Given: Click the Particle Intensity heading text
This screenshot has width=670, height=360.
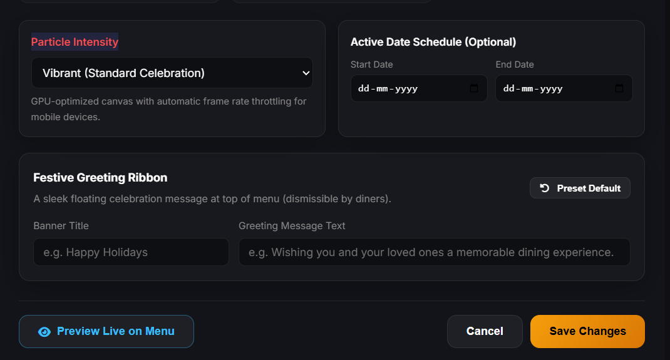Looking at the screenshot, I should coord(75,42).
